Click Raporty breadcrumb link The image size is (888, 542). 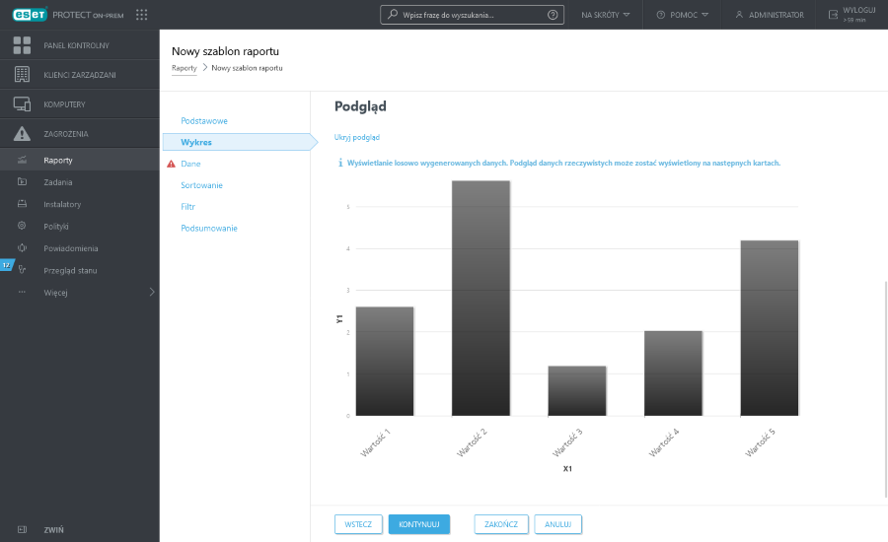coord(185,68)
